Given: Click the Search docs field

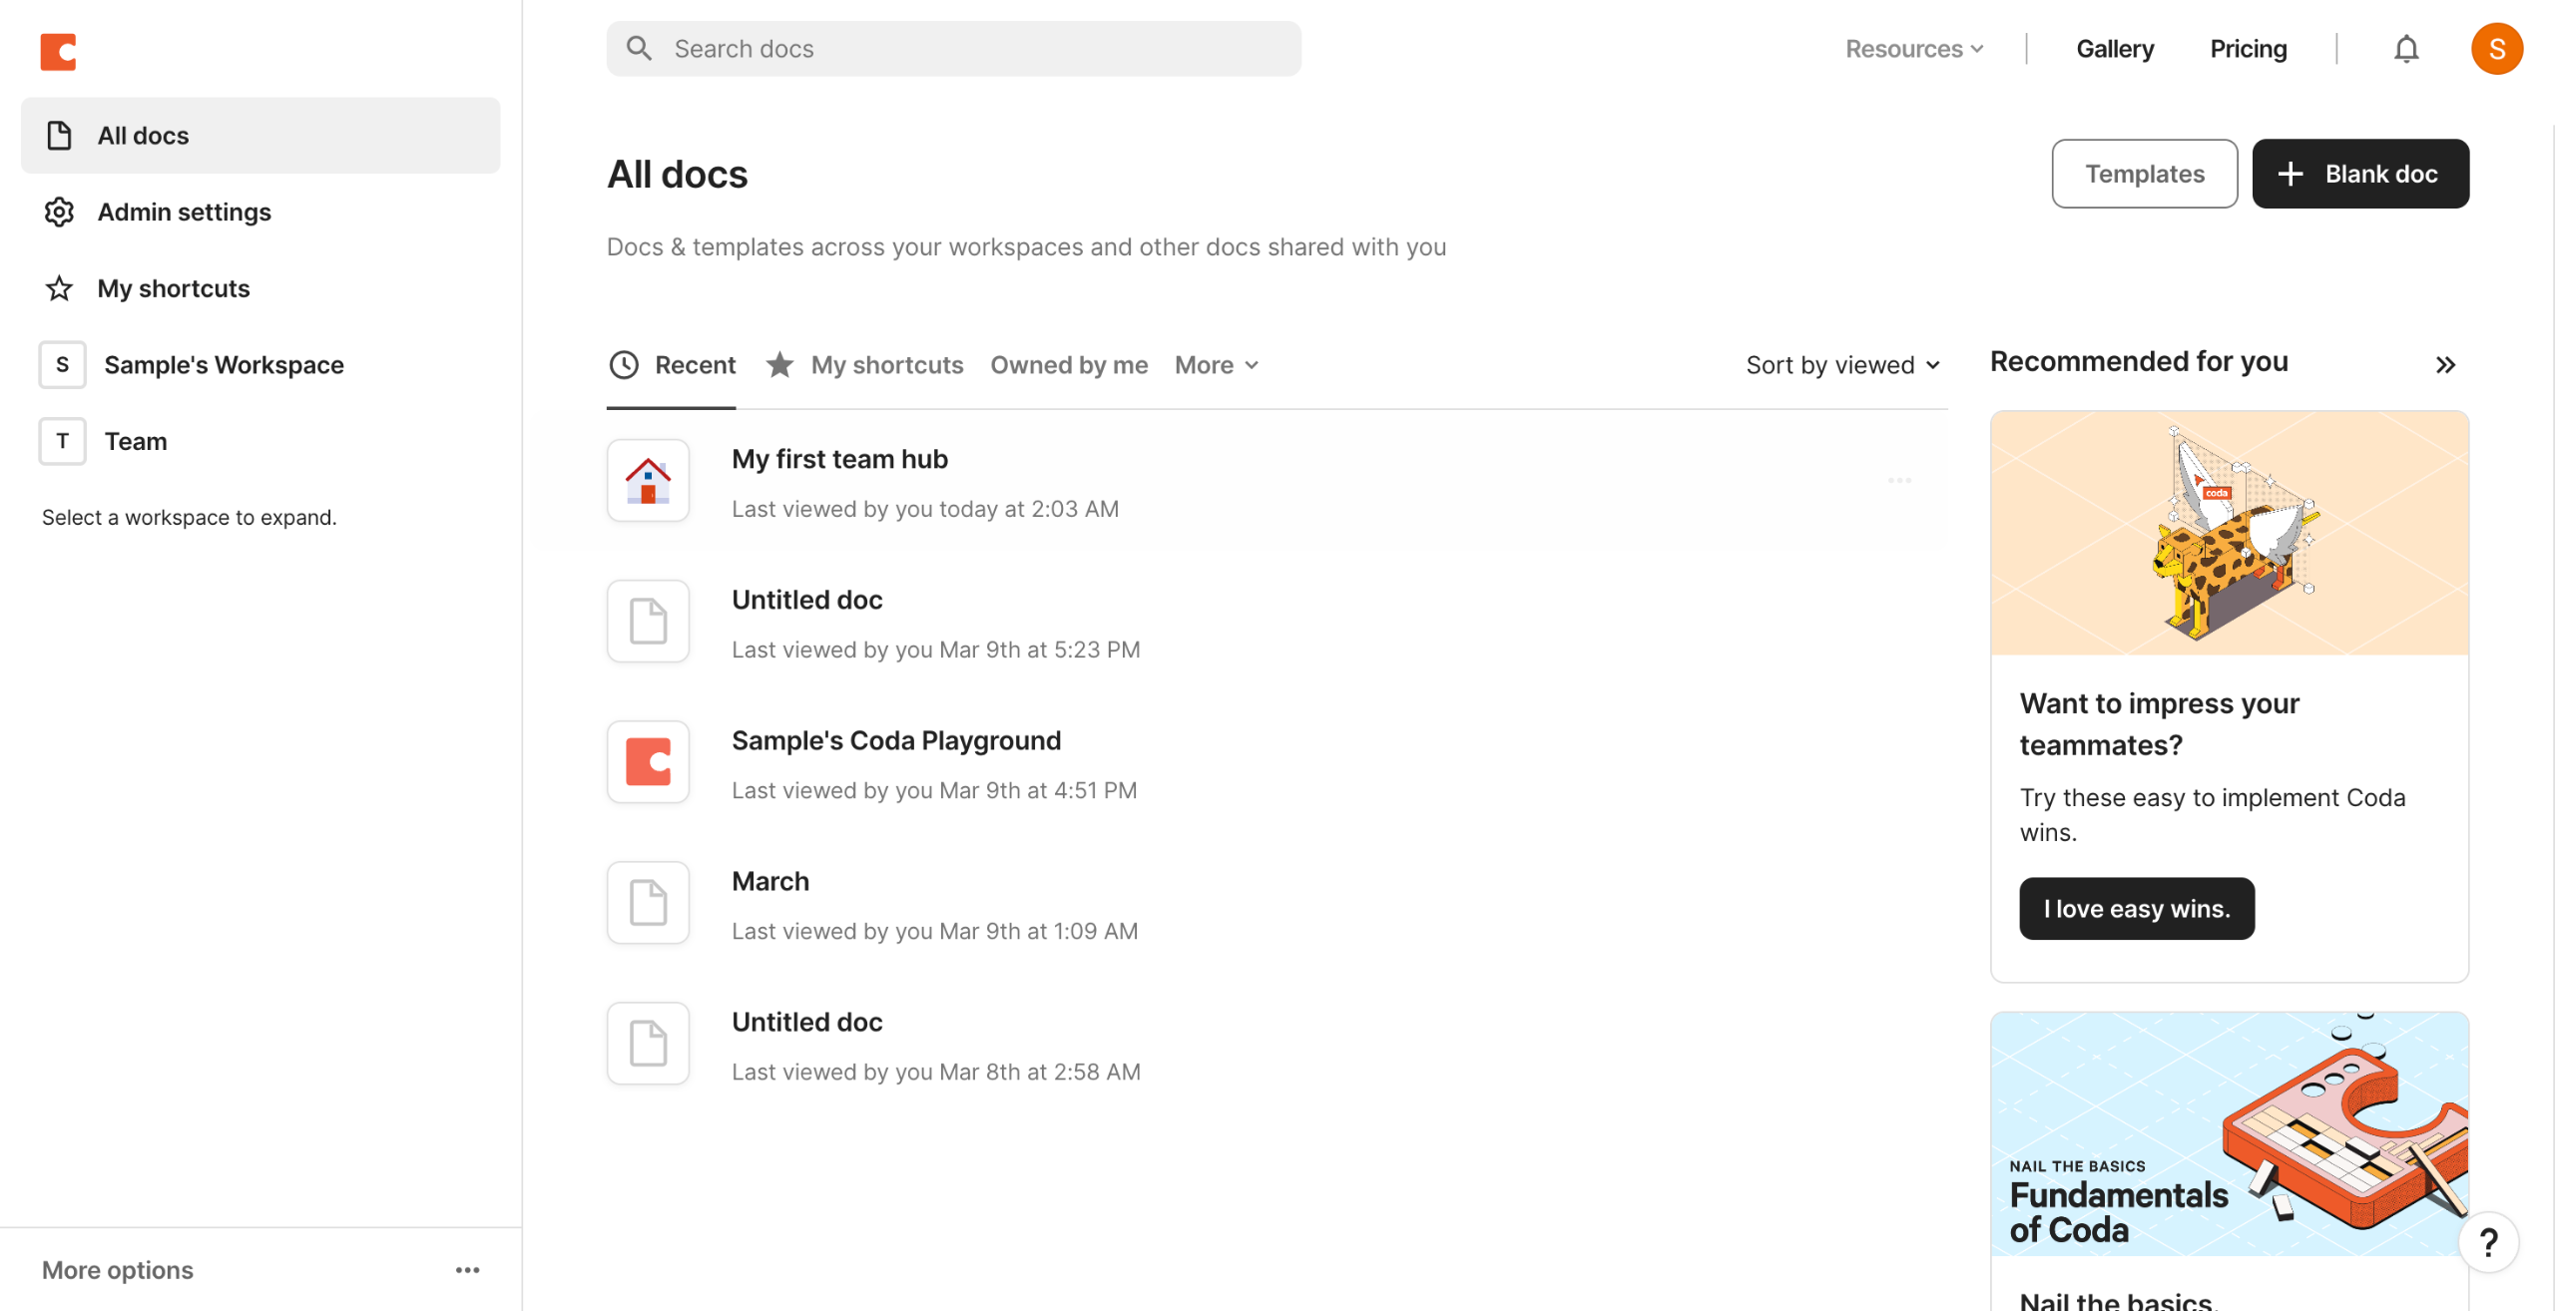Looking at the screenshot, I should pyautogui.click(x=953, y=49).
